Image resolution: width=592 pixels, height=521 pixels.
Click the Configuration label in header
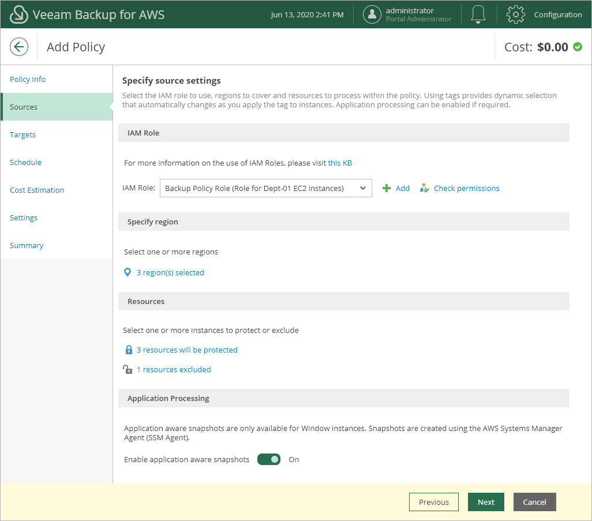click(557, 14)
